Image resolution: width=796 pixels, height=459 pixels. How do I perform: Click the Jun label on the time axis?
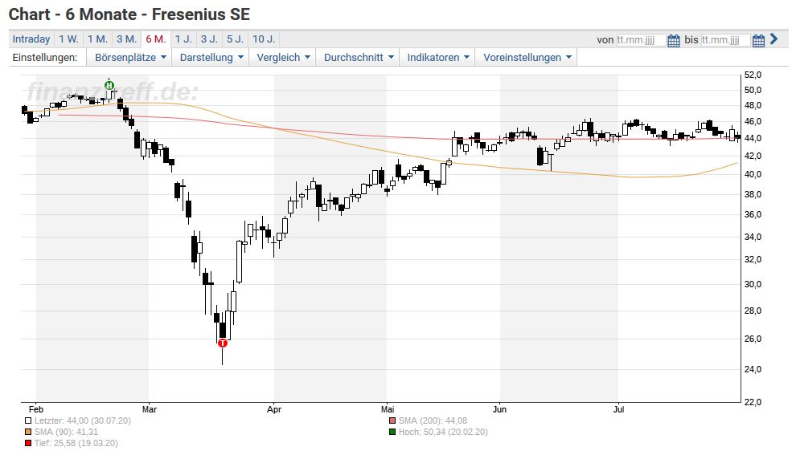[499, 409]
